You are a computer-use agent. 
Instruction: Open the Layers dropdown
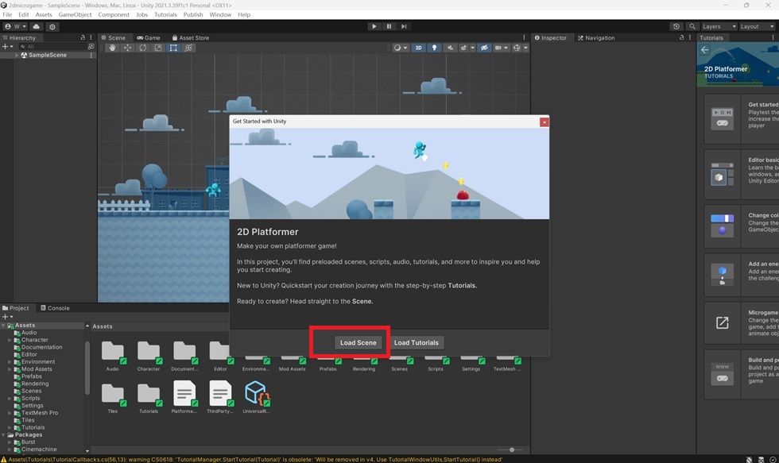719,26
